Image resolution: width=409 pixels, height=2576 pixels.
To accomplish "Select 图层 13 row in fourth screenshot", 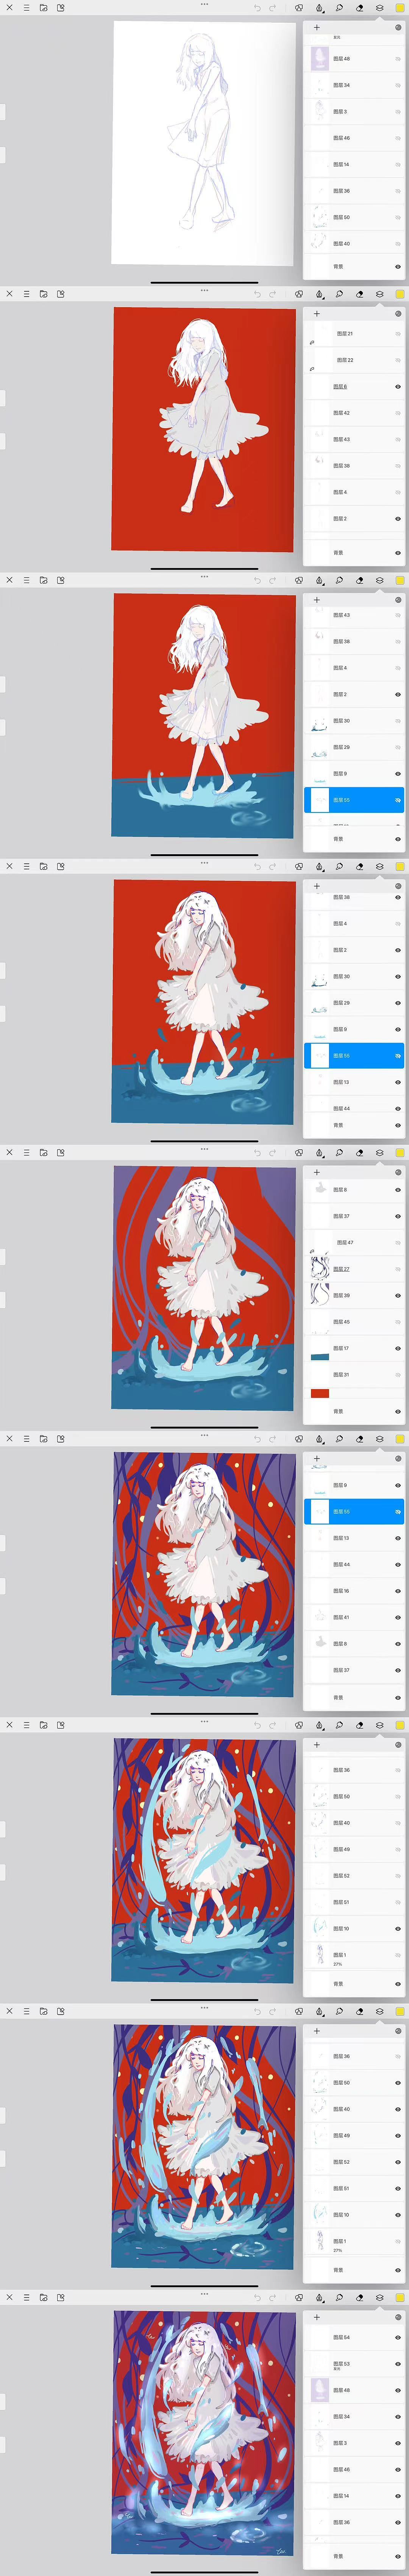I will pos(354,1082).
